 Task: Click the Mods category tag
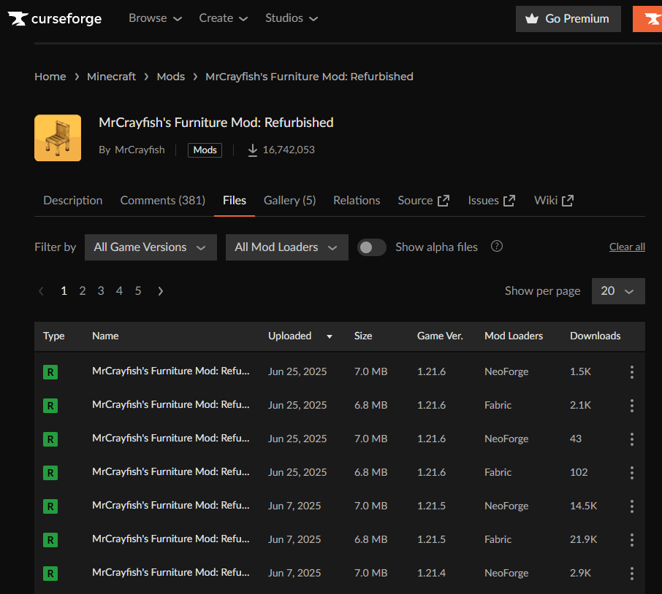click(x=205, y=150)
